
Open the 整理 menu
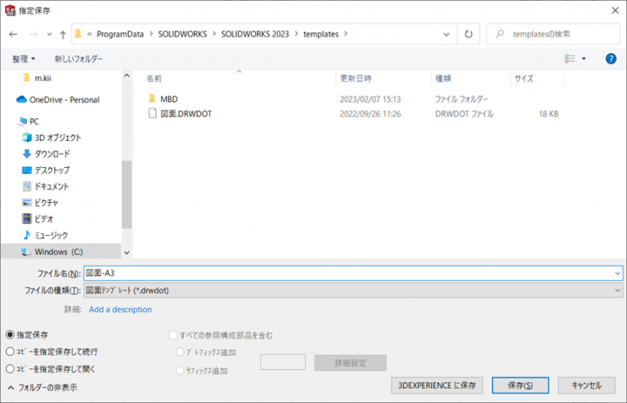[x=24, y=59]
